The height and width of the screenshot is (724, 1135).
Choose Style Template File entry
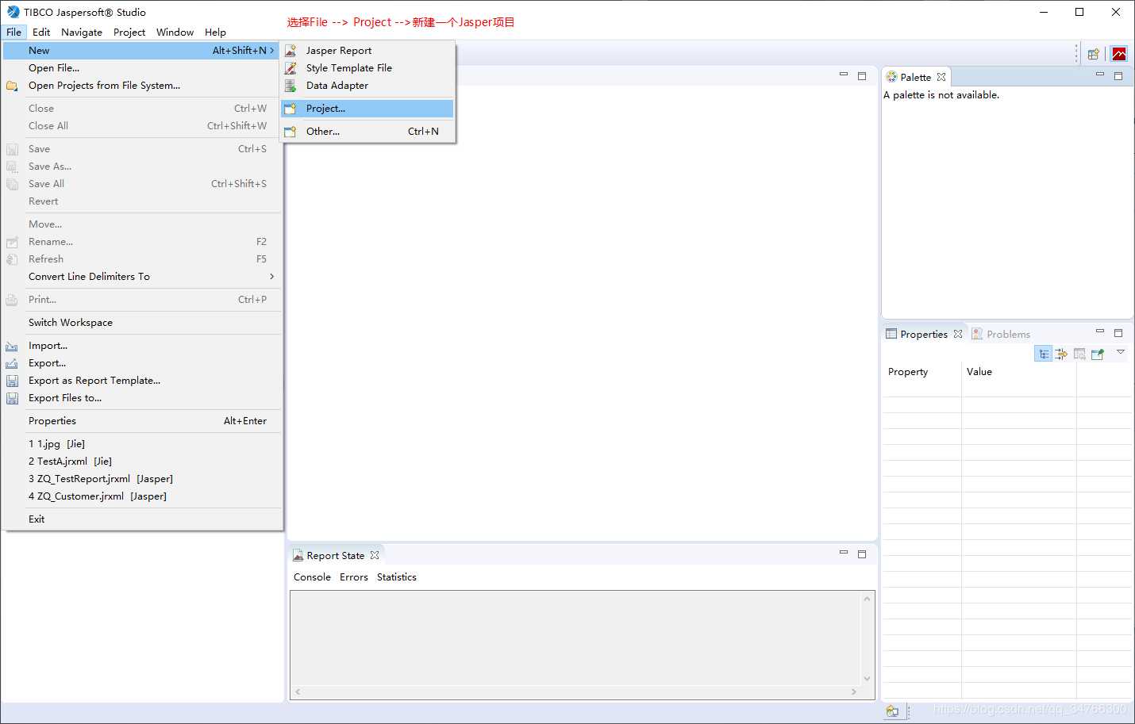[367, 68]
